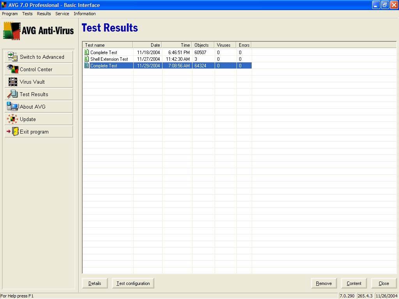The width and height of the screenshot is (399, 299).
Task: Click version 7.0.290 in status bar
Action: (x=347, y=296)
